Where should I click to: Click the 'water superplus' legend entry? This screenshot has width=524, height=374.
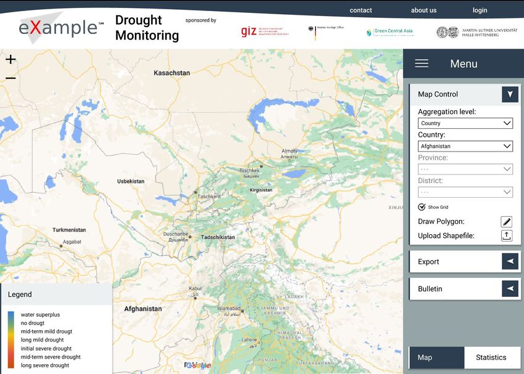pyautogui.click(x=41, y=315)
